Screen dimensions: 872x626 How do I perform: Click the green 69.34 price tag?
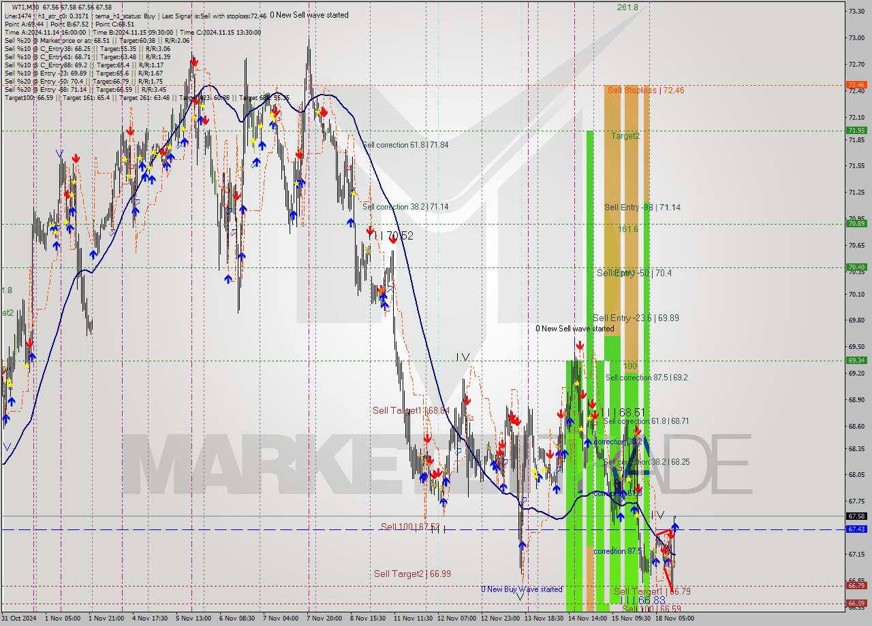pos(856,360)
